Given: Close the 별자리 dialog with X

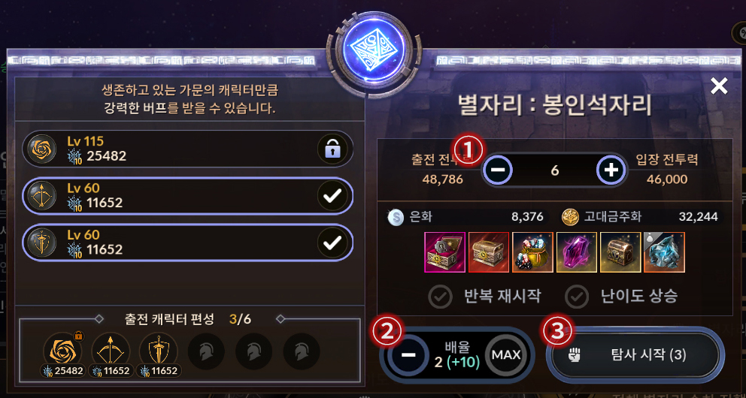Looking at the screenshot, I should coord(718,86).
